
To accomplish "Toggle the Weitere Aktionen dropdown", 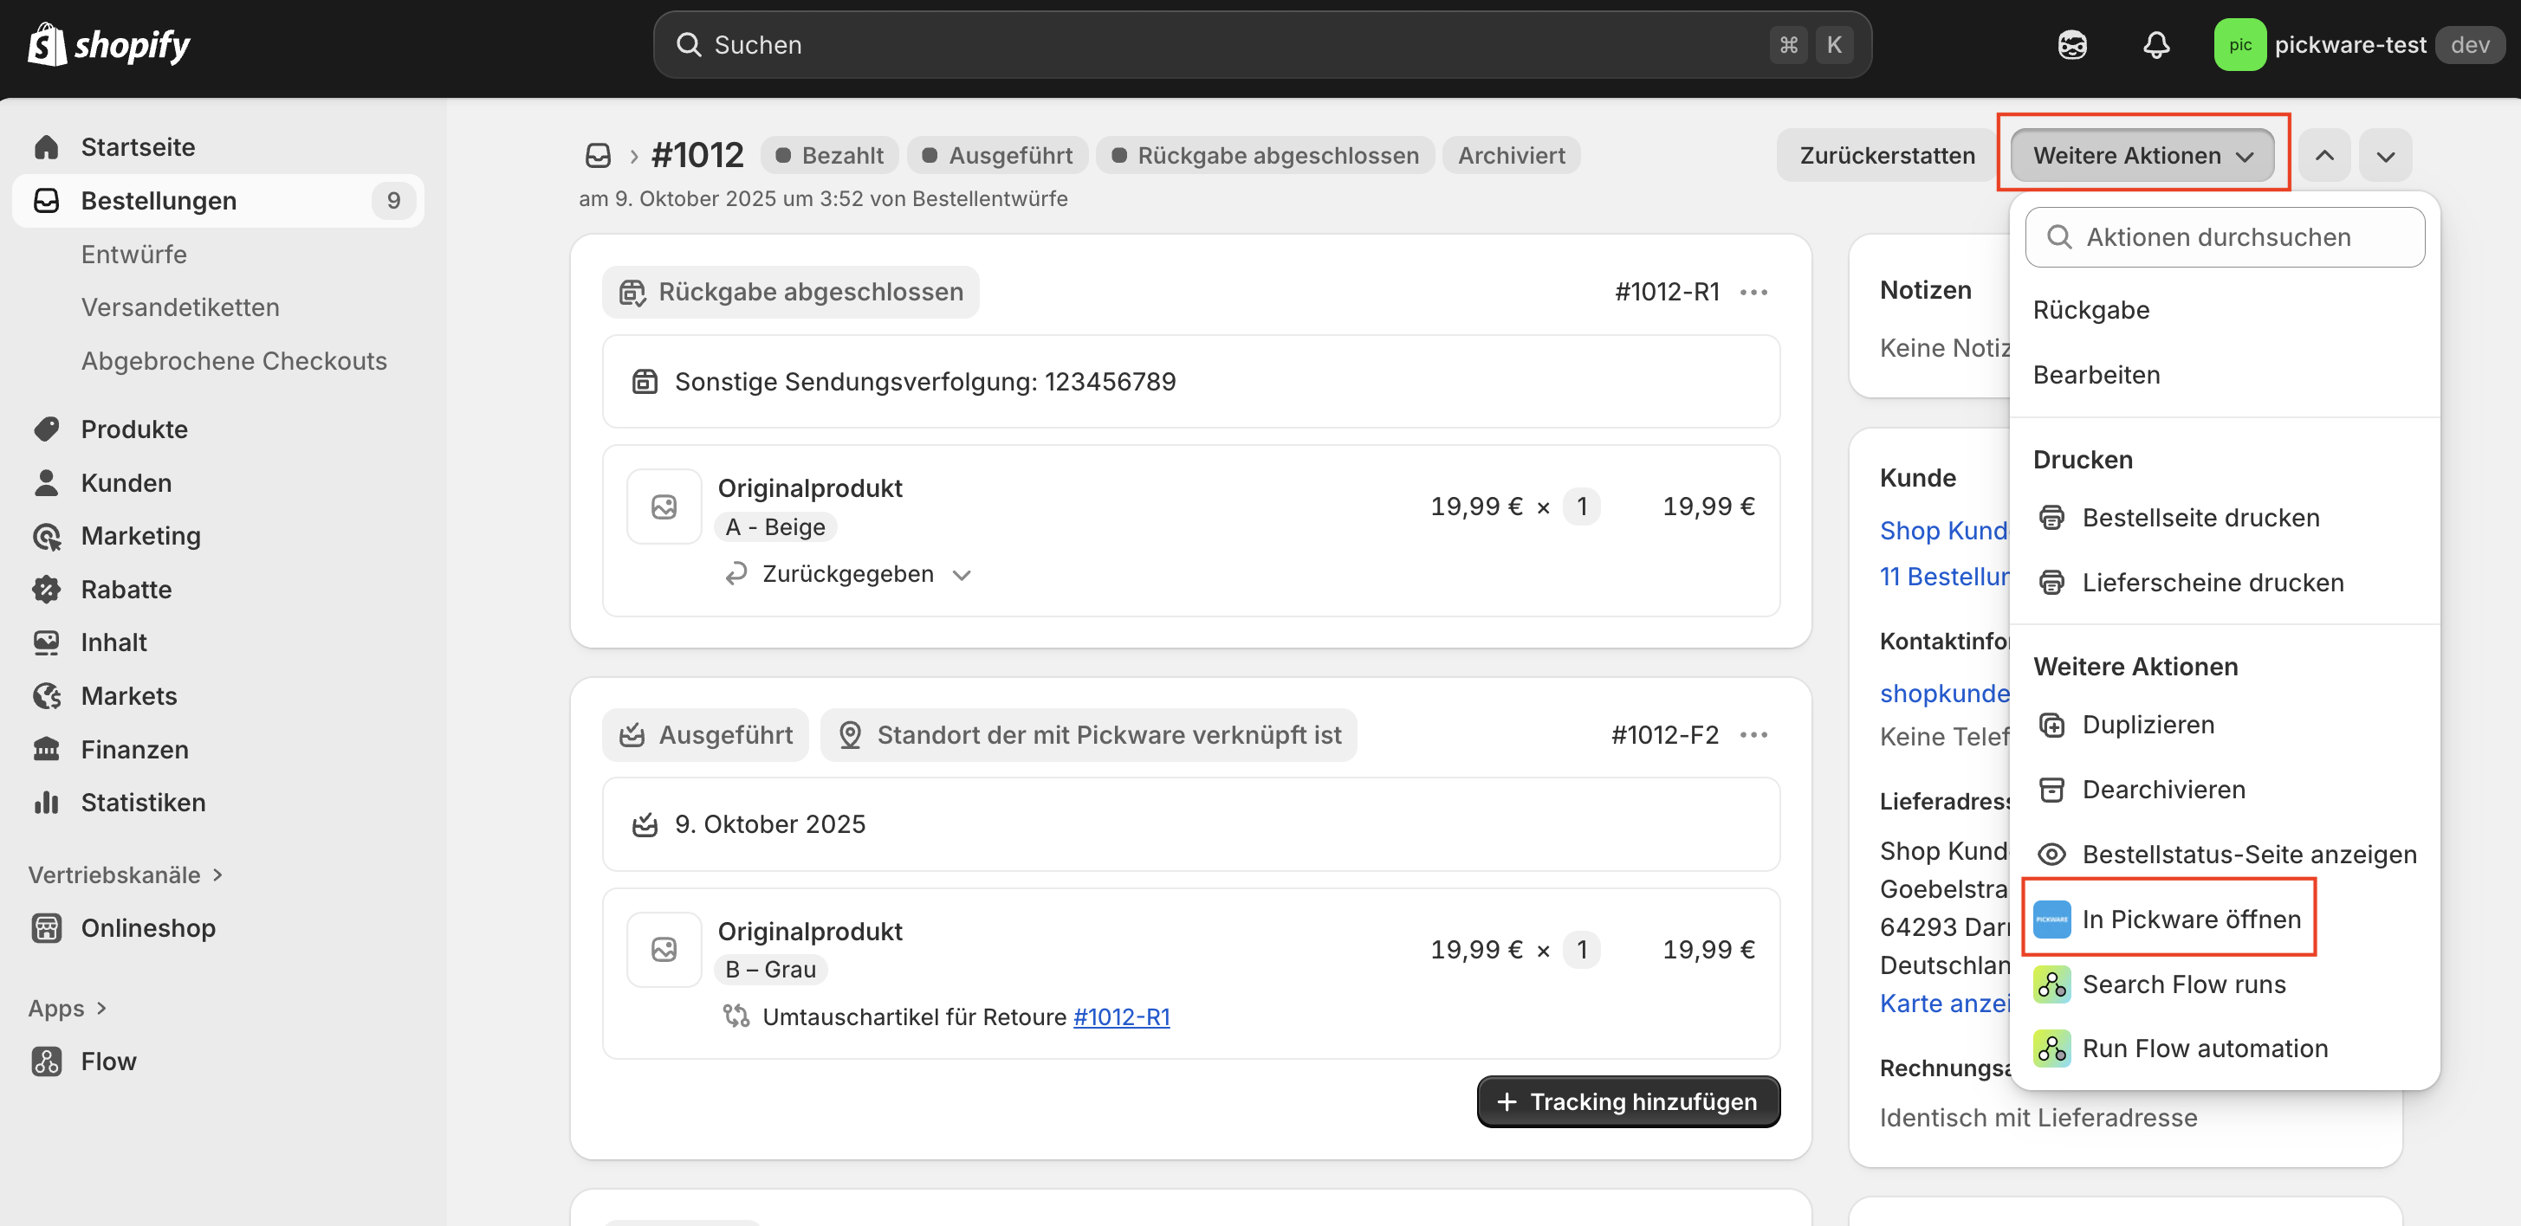I will pyautogui.click(x=2142, y=156).
